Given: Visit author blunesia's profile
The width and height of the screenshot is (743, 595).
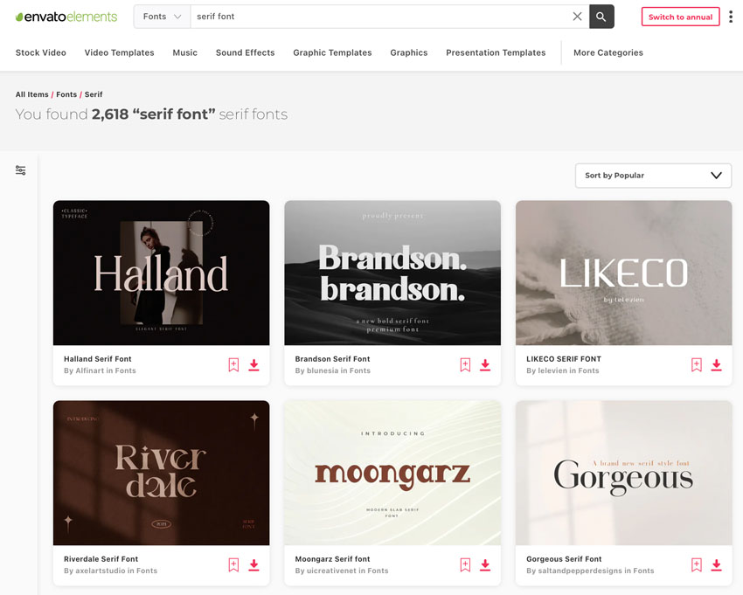Looking at the screenshot, I should click(x=323, y=370).
